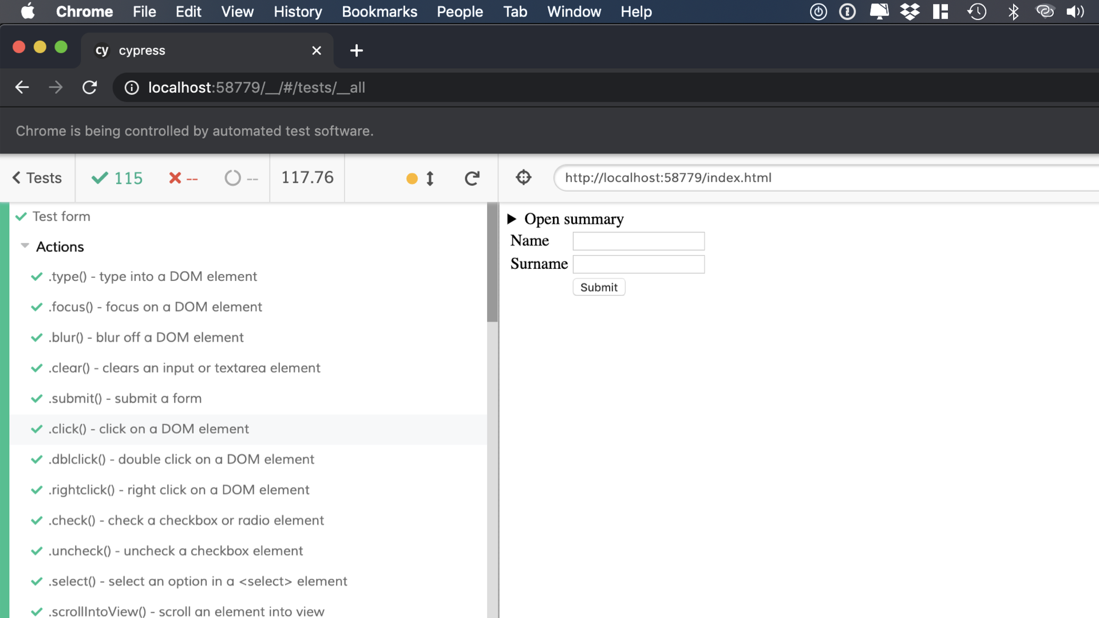The width and height of the screenshot is (1099, 618).
Task: Go back to the Tests list
Action: (37, 178)
